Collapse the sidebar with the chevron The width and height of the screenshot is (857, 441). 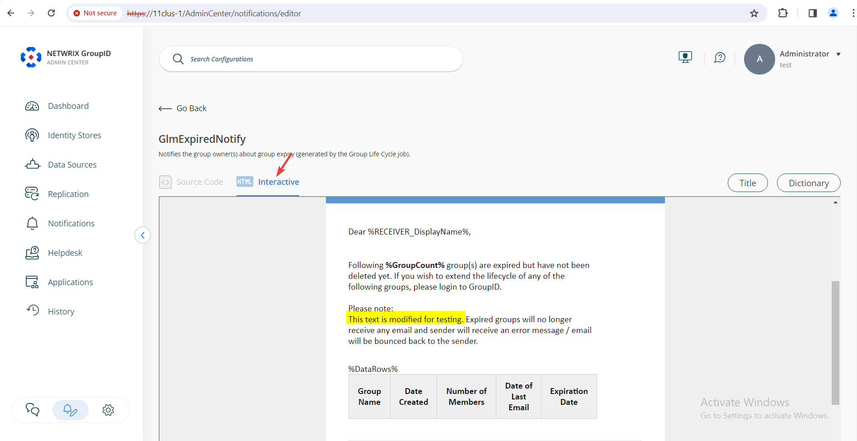click(143, 235)
